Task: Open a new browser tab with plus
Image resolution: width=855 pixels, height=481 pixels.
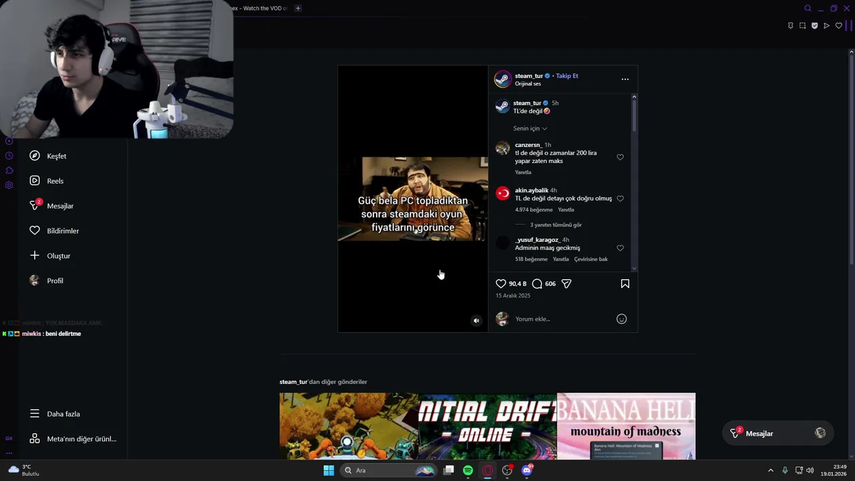Action: 298,8
